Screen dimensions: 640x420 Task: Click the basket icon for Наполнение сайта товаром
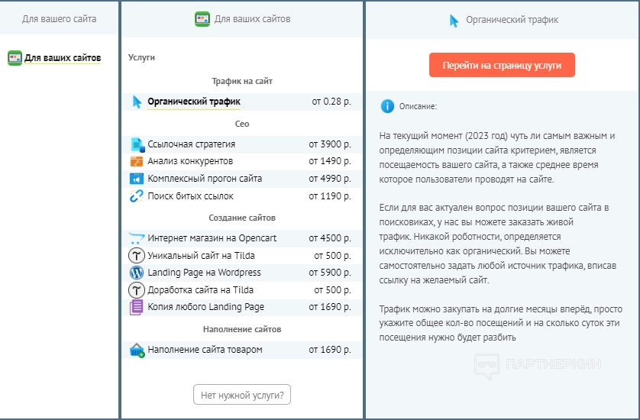[x=137, y=350]
